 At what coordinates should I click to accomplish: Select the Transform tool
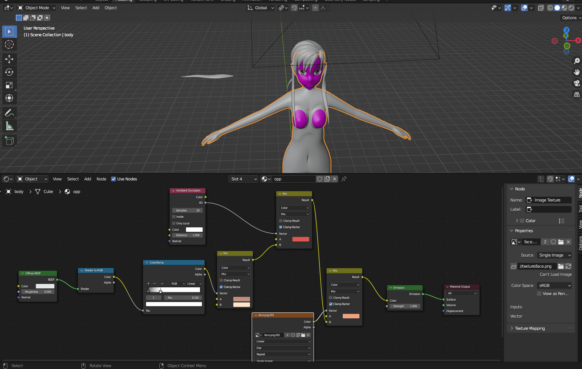(9, 98)
